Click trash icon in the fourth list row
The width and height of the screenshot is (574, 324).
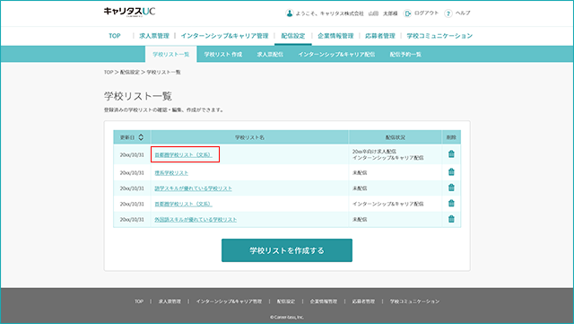point(451,203)
